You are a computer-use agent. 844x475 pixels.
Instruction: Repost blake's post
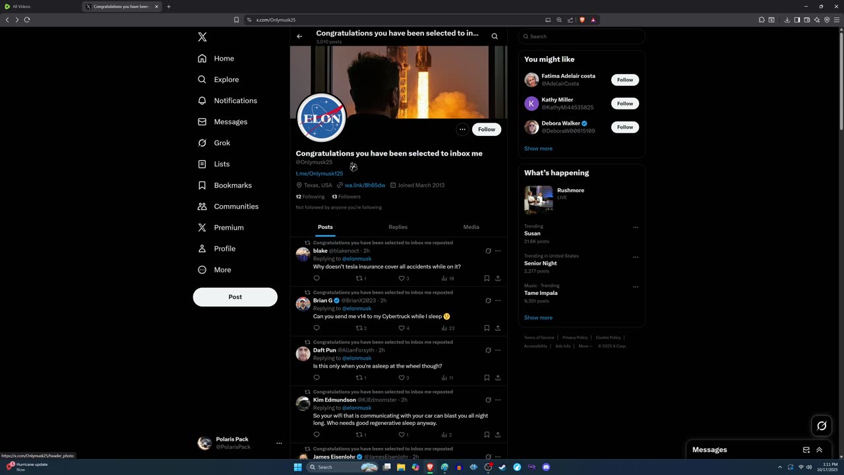coord(360,278)
